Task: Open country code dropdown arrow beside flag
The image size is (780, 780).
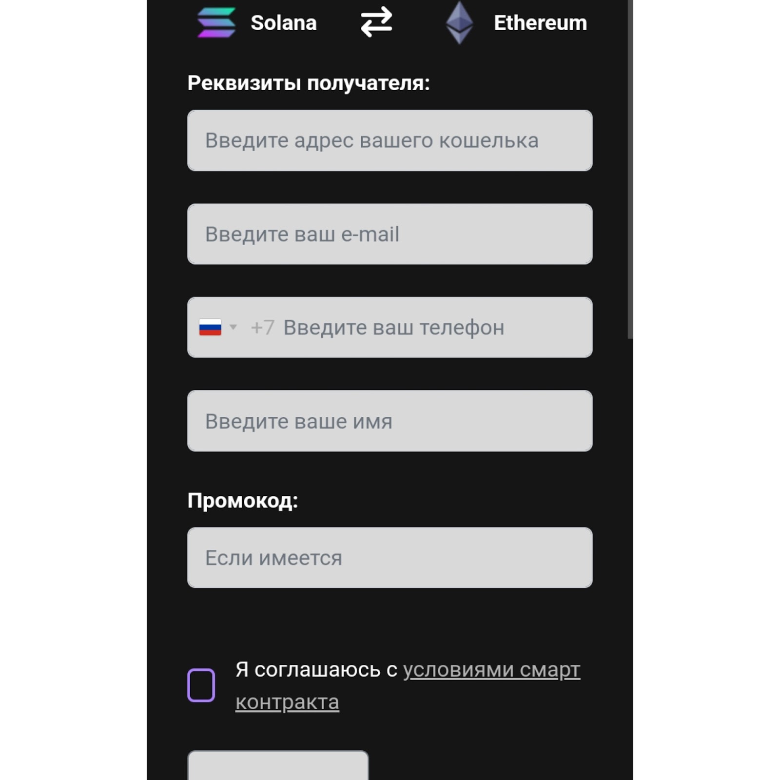Action: coord(233,327)
